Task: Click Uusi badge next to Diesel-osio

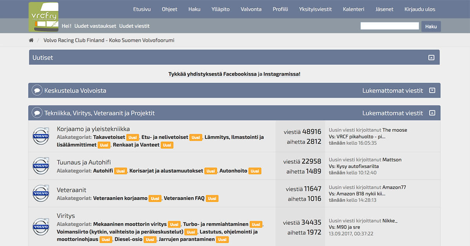Action: (x=150, y=240)
